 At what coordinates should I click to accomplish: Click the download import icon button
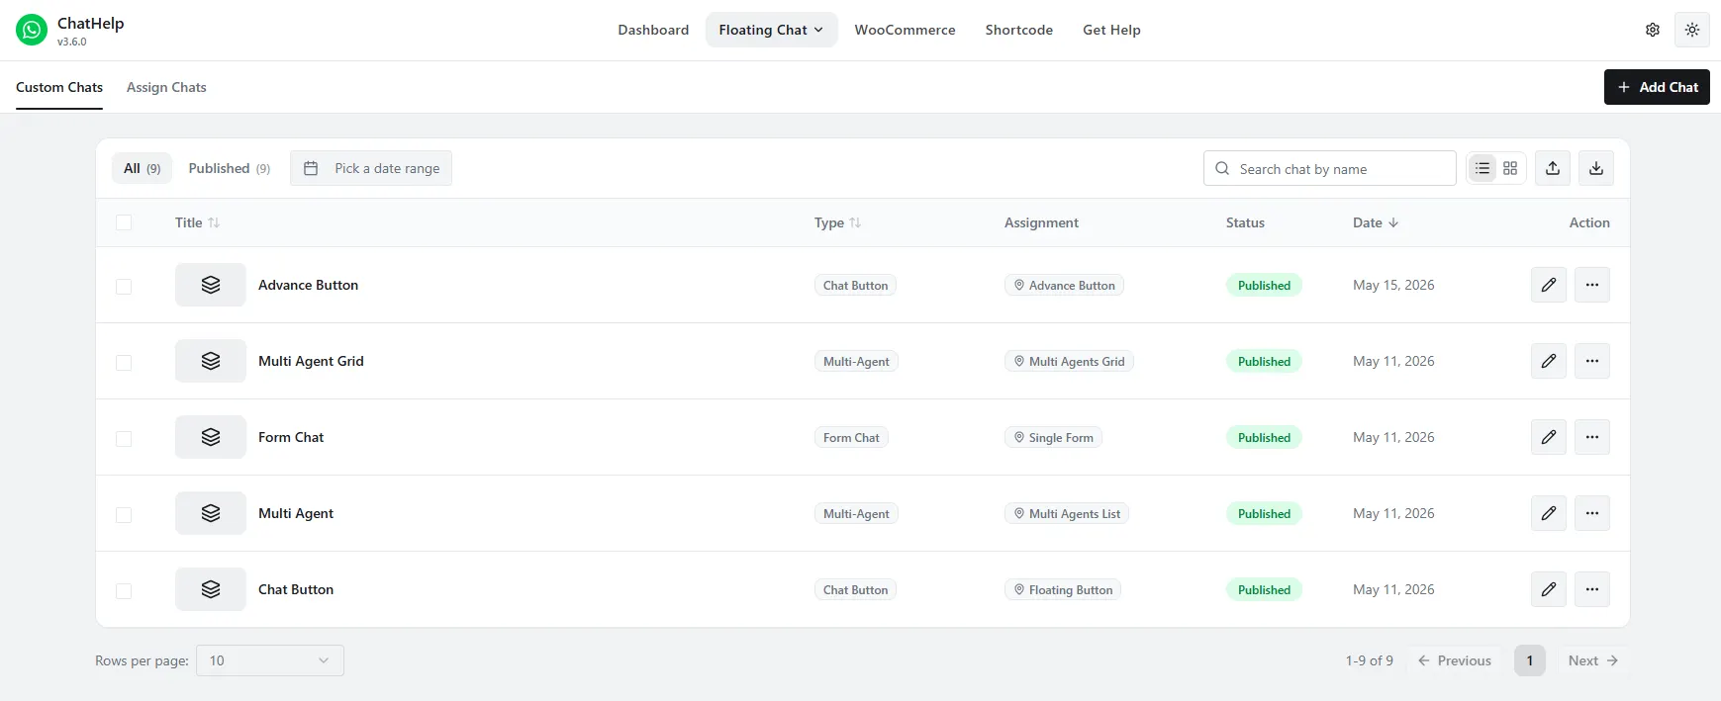click(1596, 168)
